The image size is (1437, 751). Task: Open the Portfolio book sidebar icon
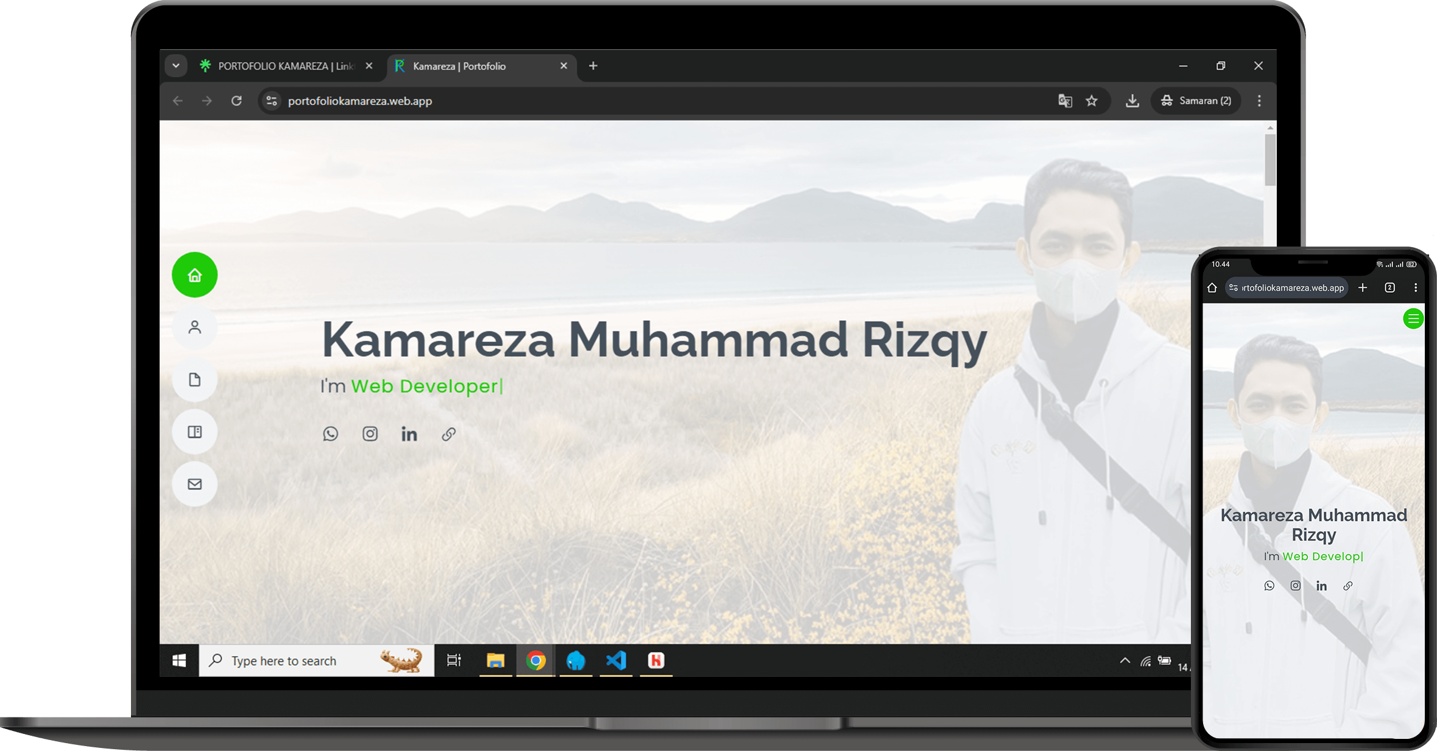coord(194,432)
